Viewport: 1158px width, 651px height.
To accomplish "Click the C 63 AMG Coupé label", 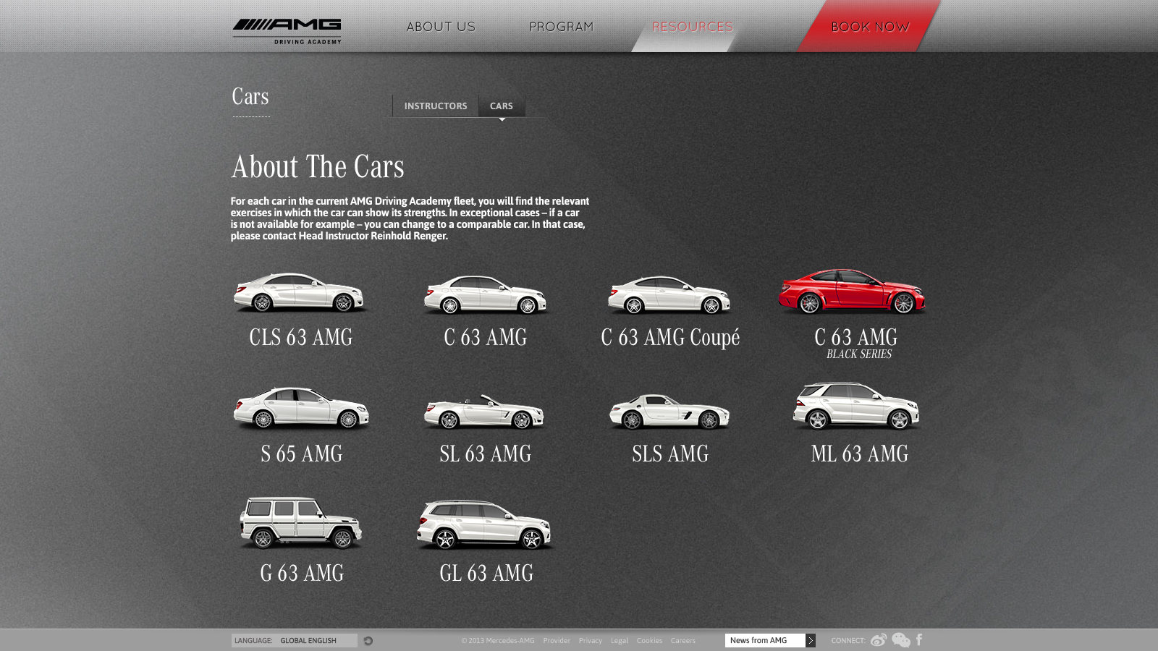I will [670, 339].
